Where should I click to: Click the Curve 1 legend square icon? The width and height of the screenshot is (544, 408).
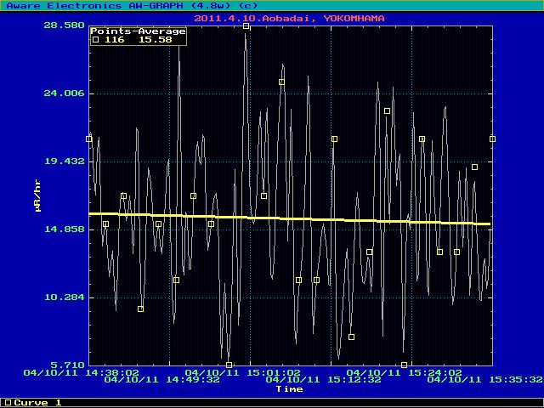pyautogui.click(x=8, y=403)
